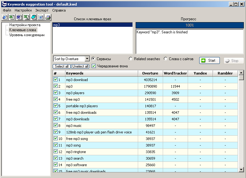Click the Word export toolbar icon
Viewport: 246px width, 178px height.
click(19, 17)
